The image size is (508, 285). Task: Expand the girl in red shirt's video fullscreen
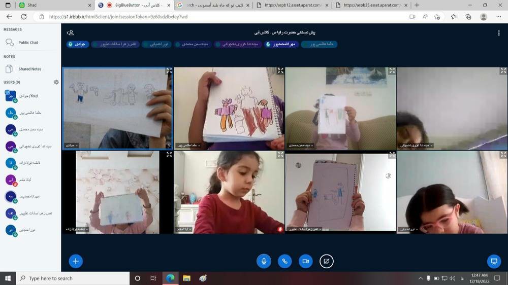coord(280,155)
